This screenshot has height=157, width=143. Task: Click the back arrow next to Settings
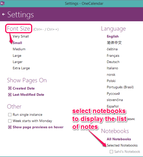coord(4,14)
